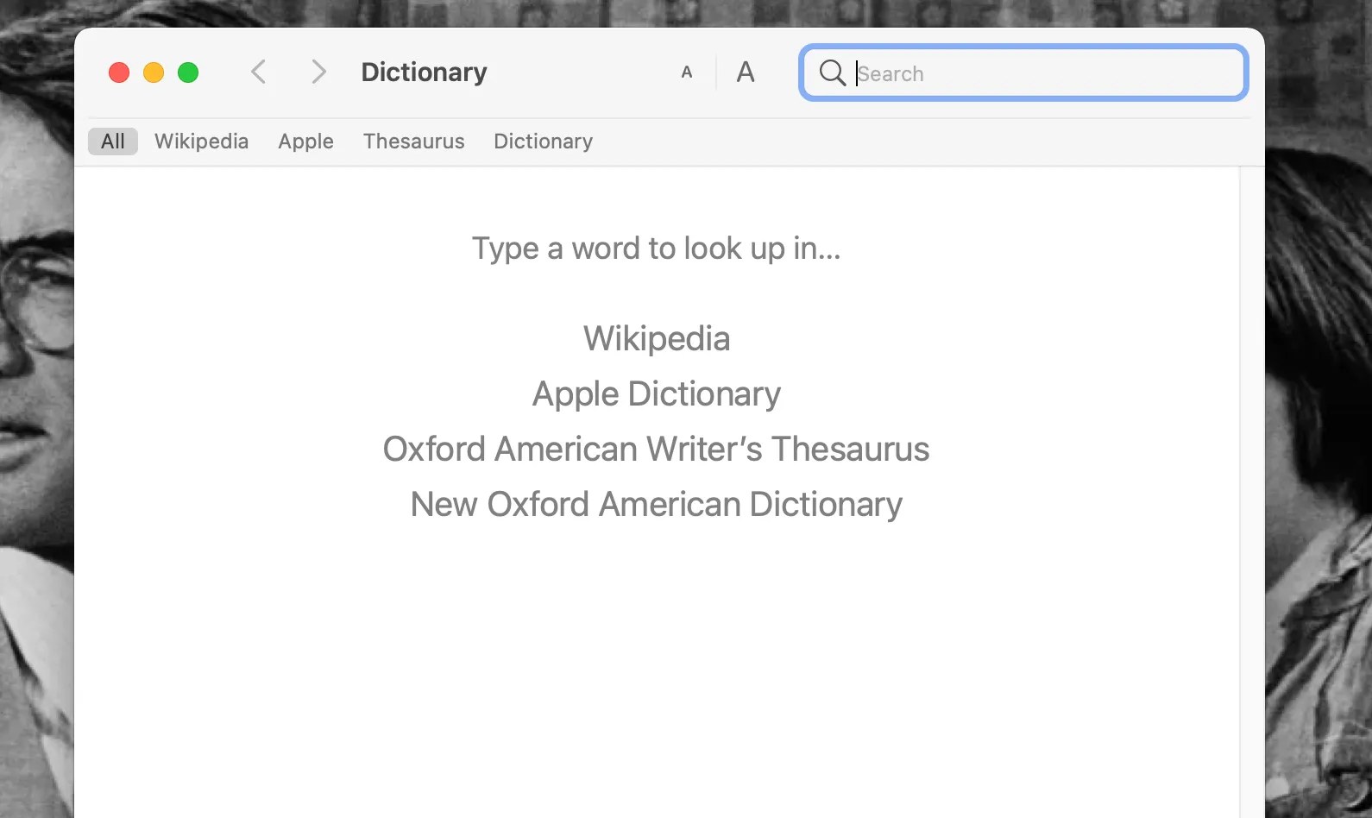Screen dimensions: 1372x818
Task: Increase text size with large A
Action: [746, 72]
